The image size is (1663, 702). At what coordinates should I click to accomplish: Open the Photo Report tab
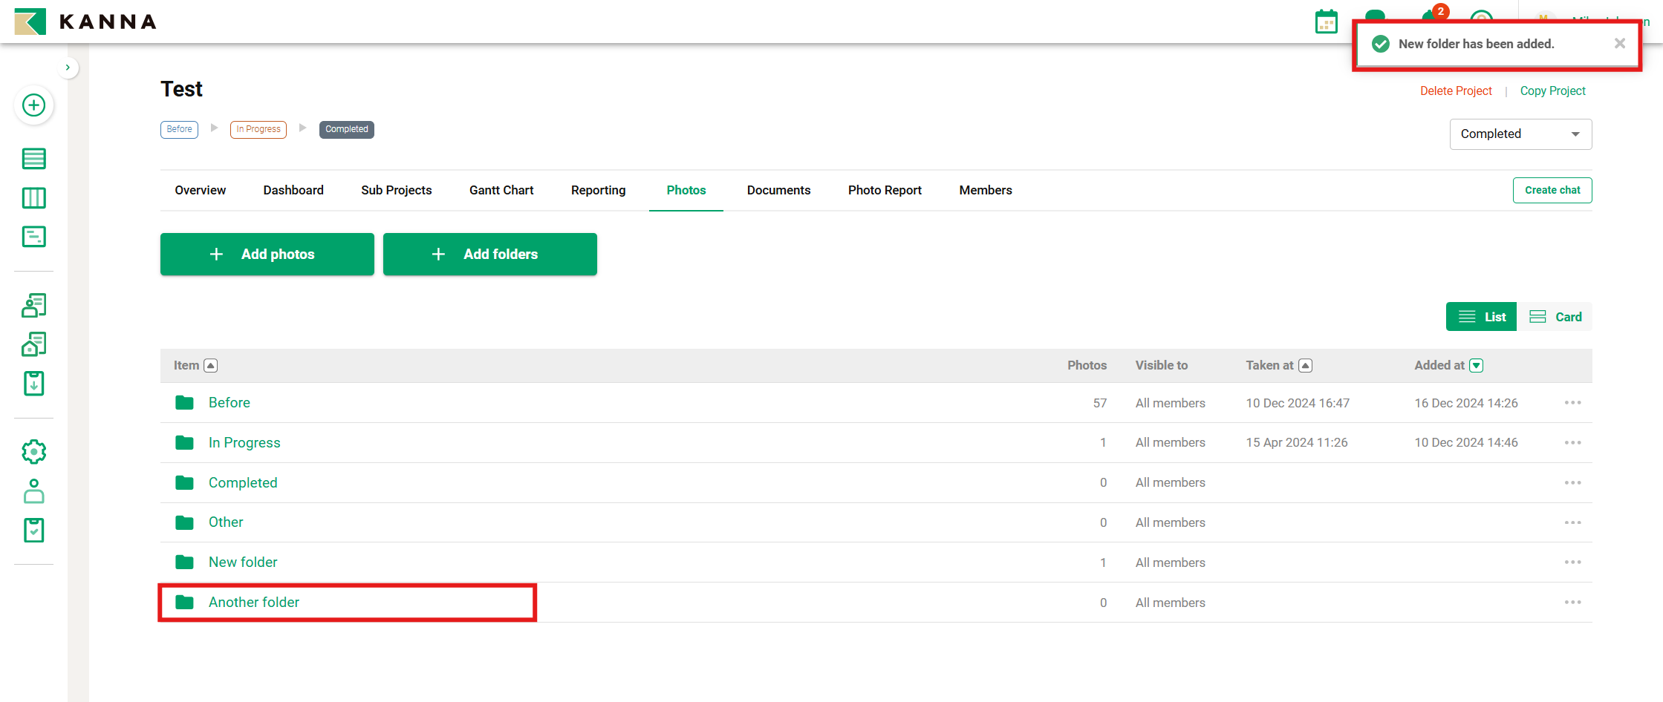[885, 190]
